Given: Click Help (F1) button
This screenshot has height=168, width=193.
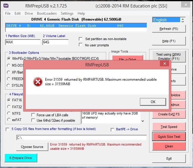Looking at the screenshot, I should [169, 41].
